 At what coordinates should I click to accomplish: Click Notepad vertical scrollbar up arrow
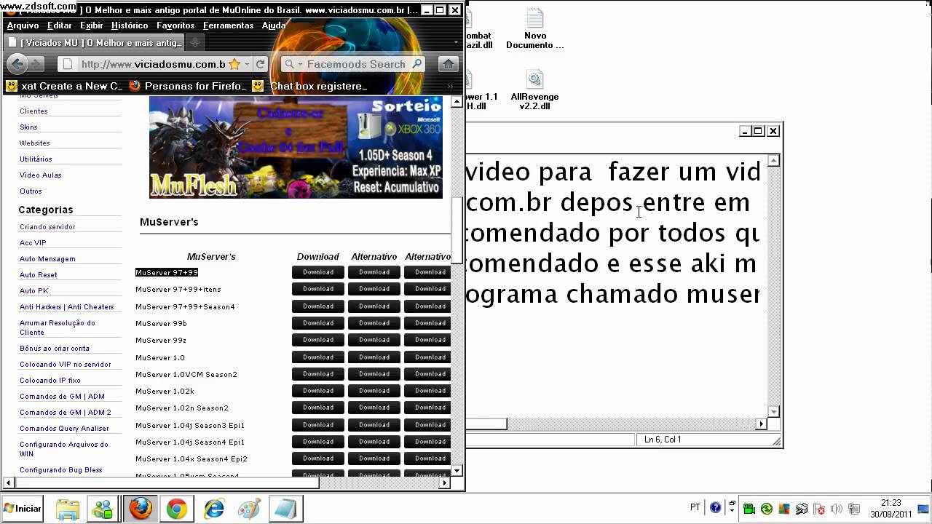tap(773, 161)
